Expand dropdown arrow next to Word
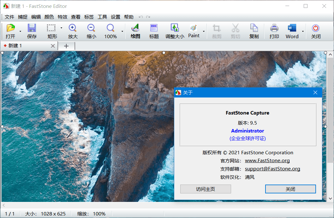The width and height of the screenshot is (334, 218). point(303,31)
